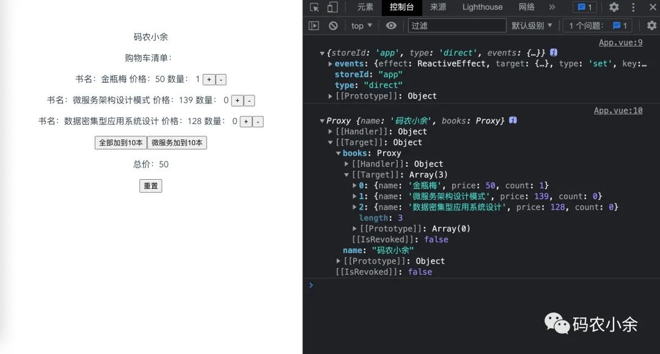Viewport: 660px width, 354px height.
Task: Toggle the device toolbar icon
Action: tap(332, 7)
